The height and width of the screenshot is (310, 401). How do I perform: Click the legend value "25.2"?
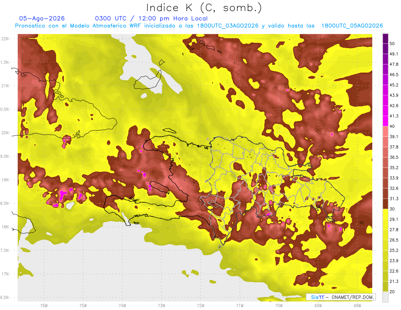[394, 250]
